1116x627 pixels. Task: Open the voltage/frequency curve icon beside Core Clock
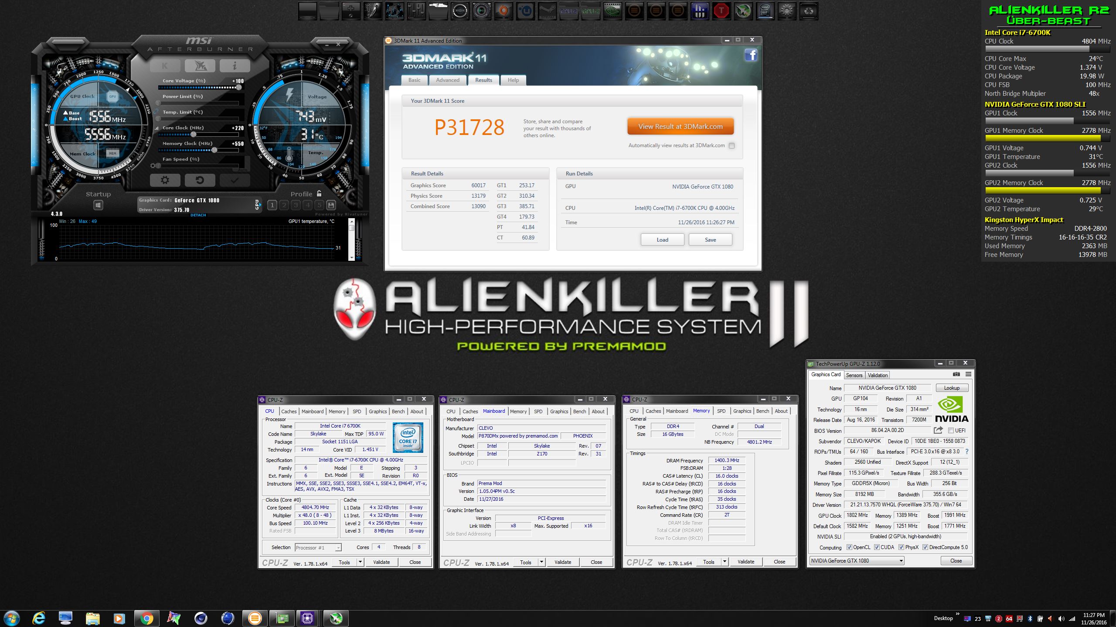pos(157,128)
